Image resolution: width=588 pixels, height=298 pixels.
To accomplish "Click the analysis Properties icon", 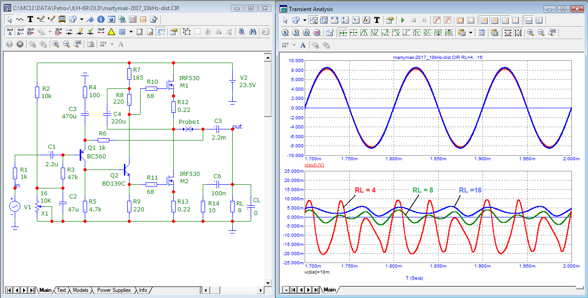I will pyautogui.click(x=389, y=20).
